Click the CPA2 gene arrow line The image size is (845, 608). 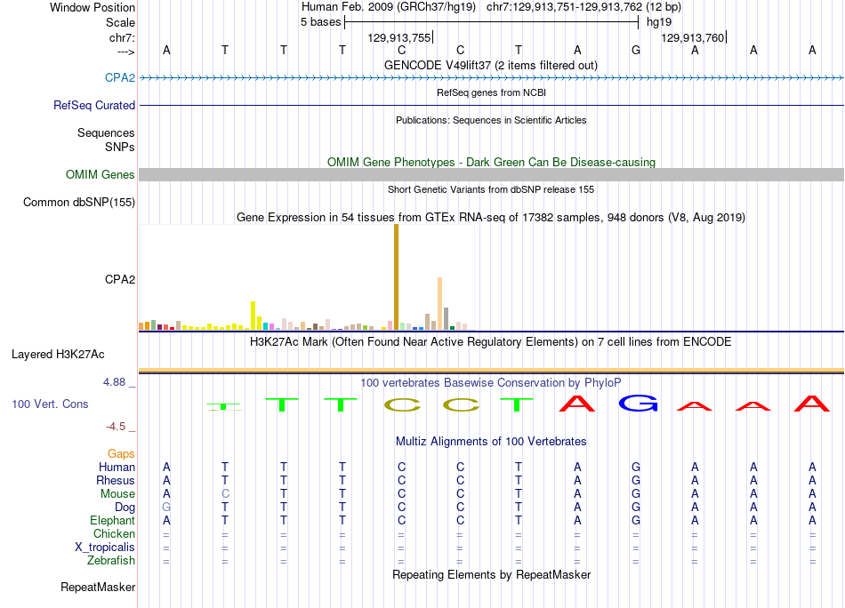click(x=492, y=78)
